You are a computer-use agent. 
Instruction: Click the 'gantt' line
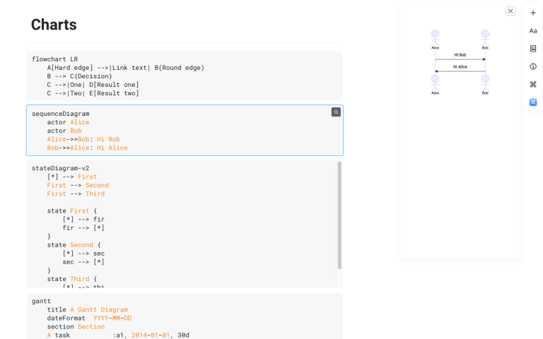pyautogui.click(x=41, y=301)
